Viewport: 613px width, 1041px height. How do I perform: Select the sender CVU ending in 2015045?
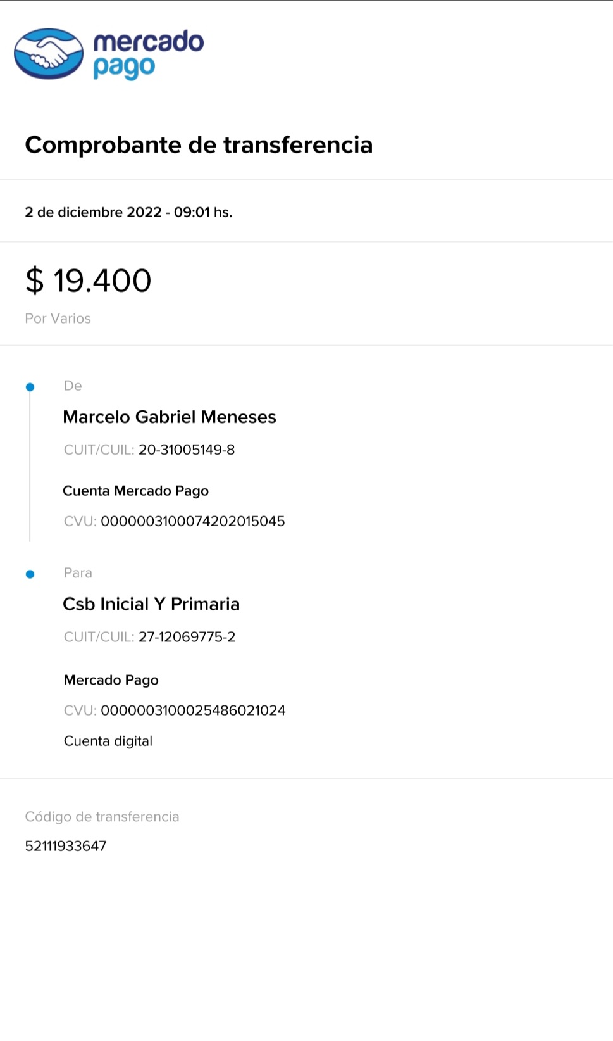pyautogui.click(x=193, y=521)
